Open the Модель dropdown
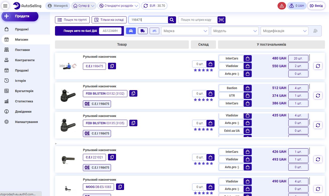 235,31
